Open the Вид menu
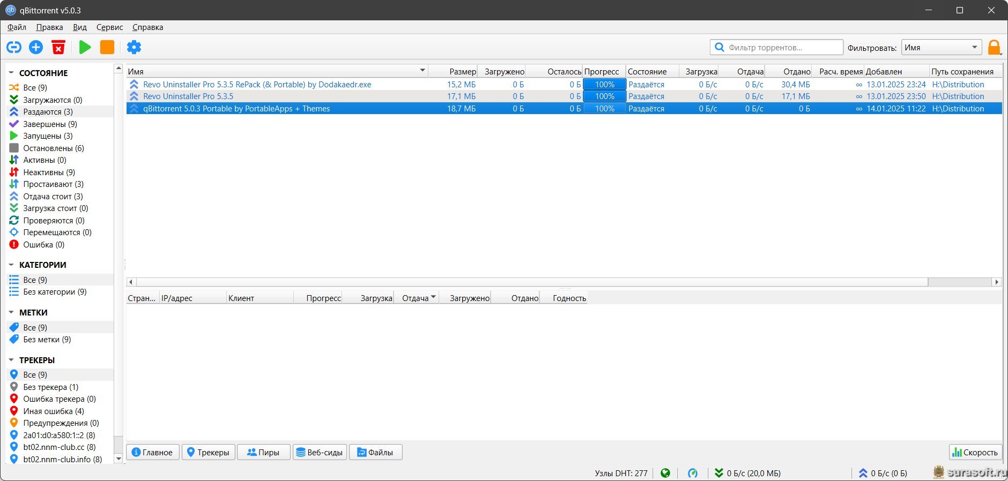 click(x=80, y=27)
